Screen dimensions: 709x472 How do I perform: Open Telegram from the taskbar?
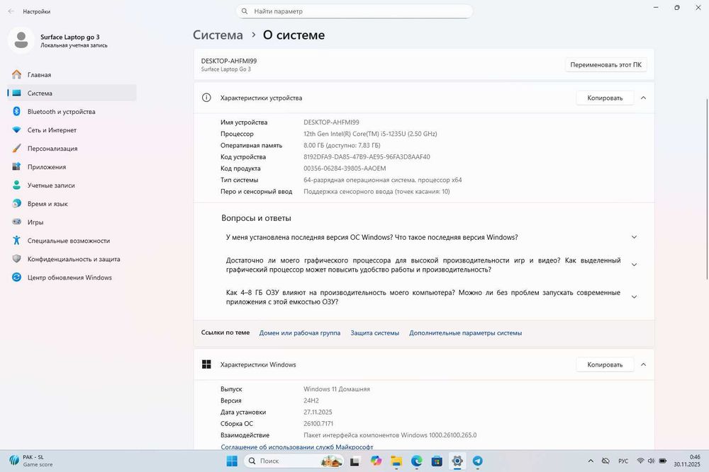pyautogui.click(x=477, y=461)
